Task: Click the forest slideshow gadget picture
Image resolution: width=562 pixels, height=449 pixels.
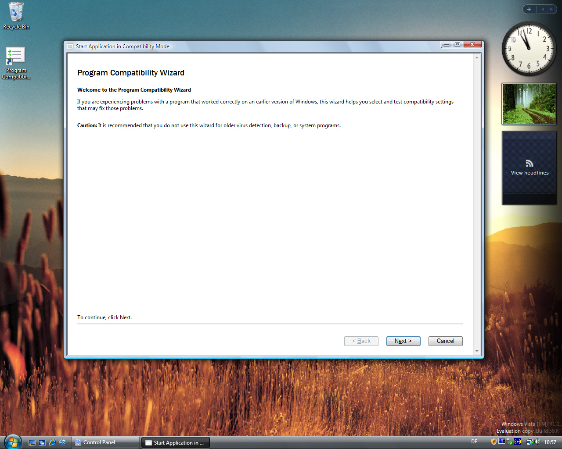Action: click(x=529, y=104)
